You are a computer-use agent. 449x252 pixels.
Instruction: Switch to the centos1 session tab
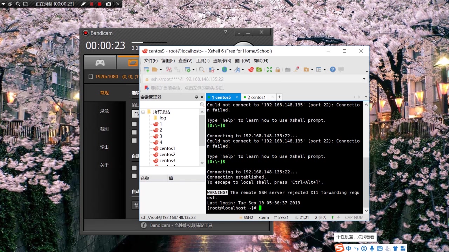259,97
